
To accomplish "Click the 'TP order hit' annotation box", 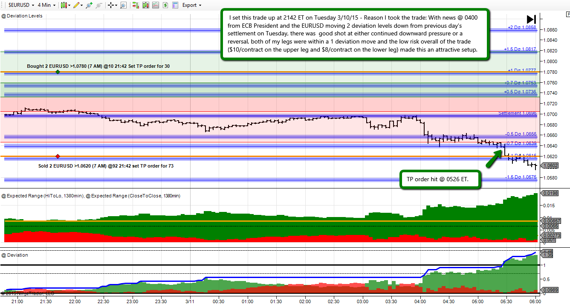I will (x=440, y=180).
